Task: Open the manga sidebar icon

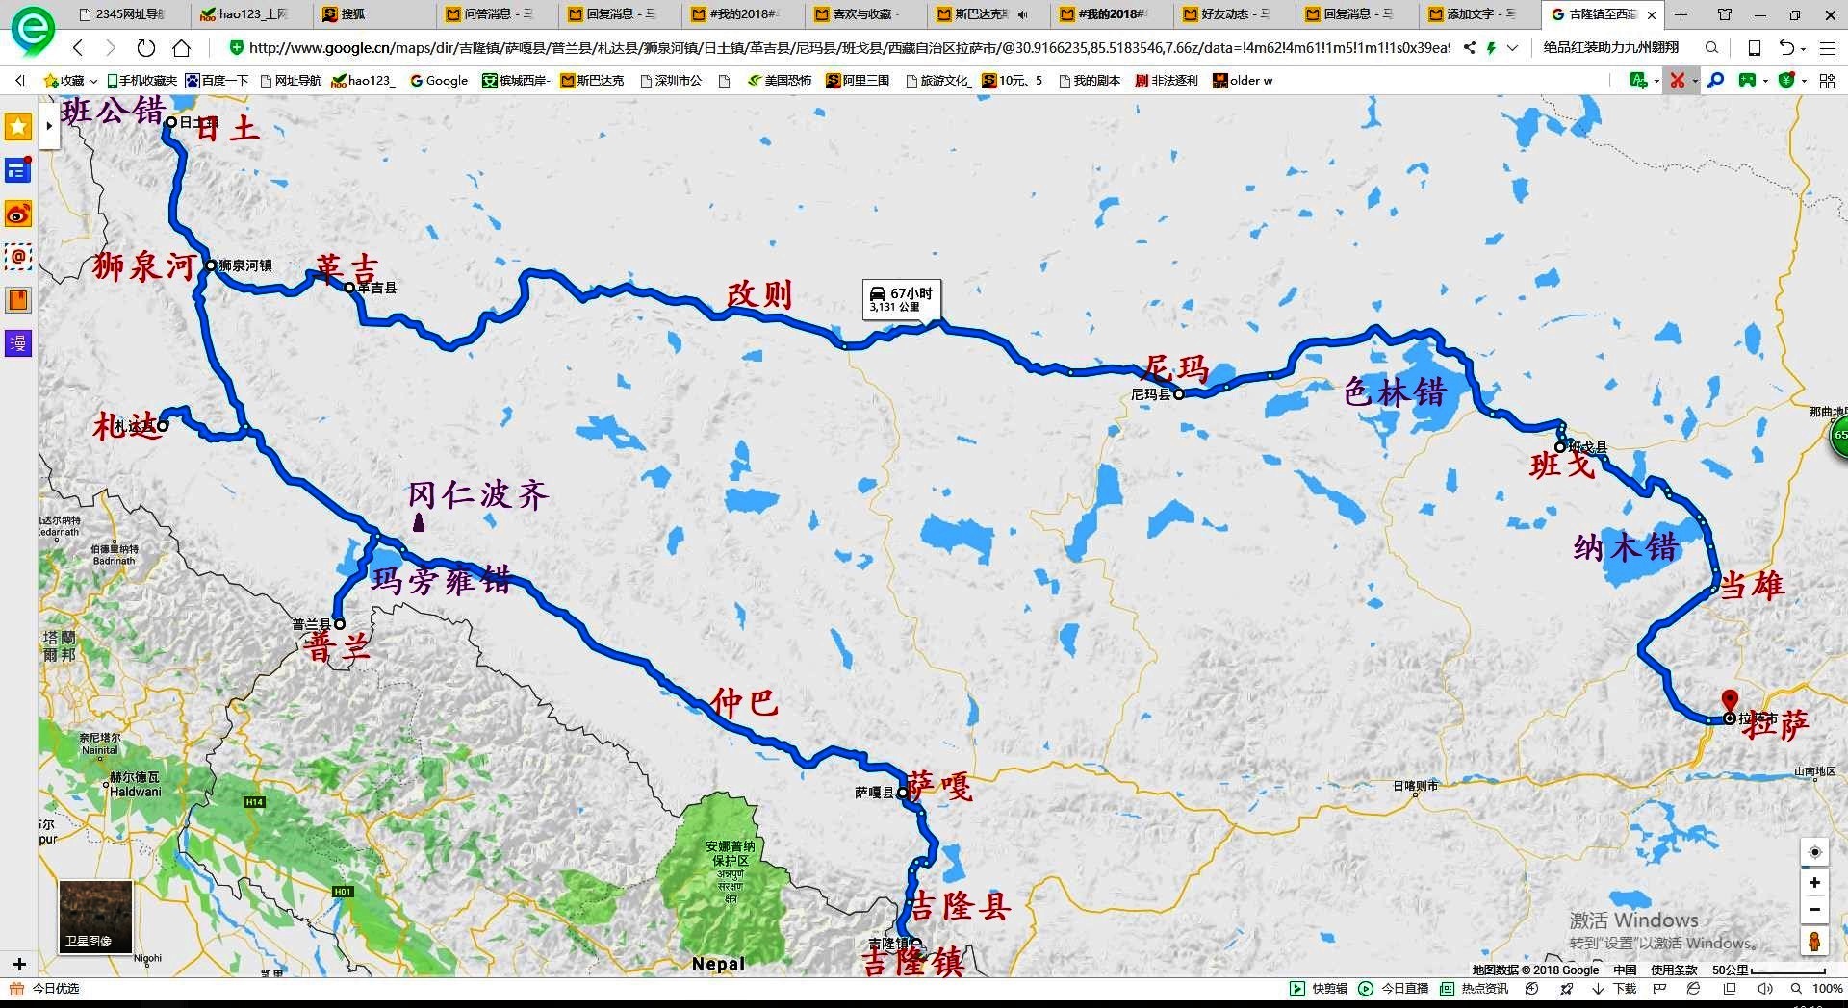Action: pos(18,343)
